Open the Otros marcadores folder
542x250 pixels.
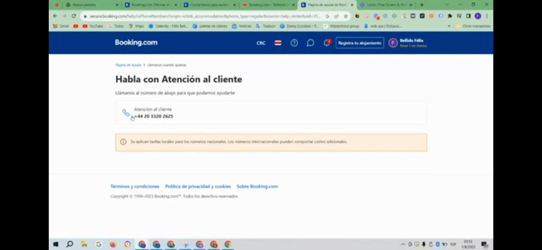[x=473, y=26]
